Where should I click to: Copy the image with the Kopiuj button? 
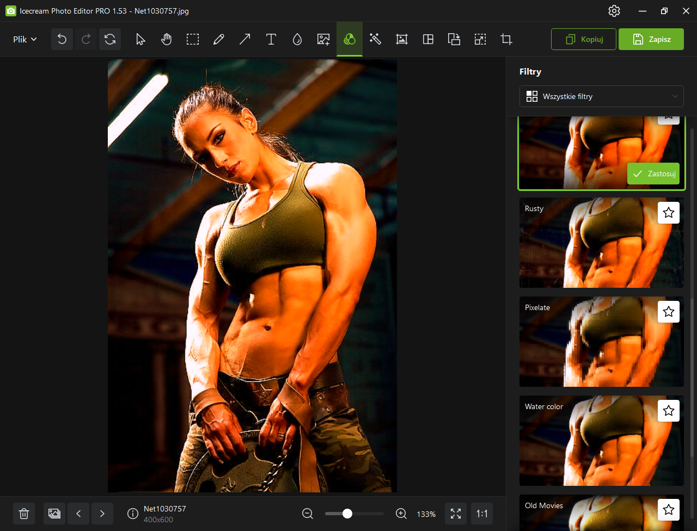point(584,39)
